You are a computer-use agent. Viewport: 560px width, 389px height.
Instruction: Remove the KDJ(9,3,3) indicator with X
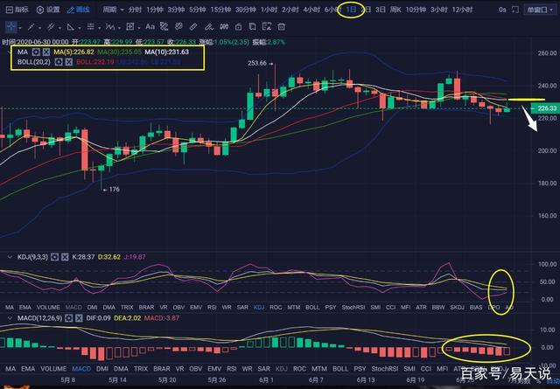coord(65,257)
